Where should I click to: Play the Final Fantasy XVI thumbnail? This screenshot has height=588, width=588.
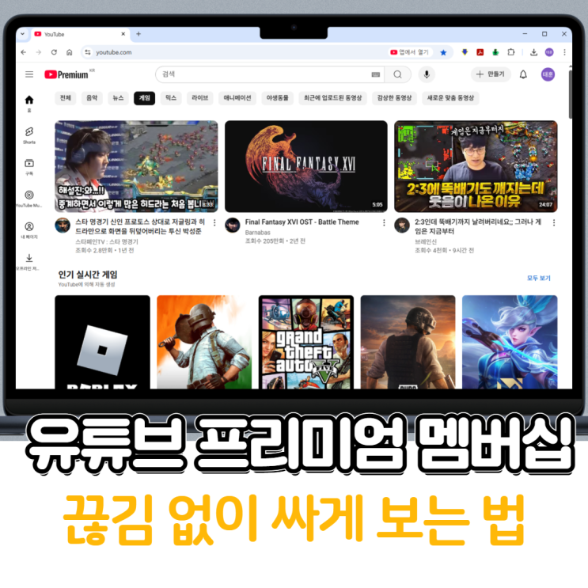tap(306, 166)
